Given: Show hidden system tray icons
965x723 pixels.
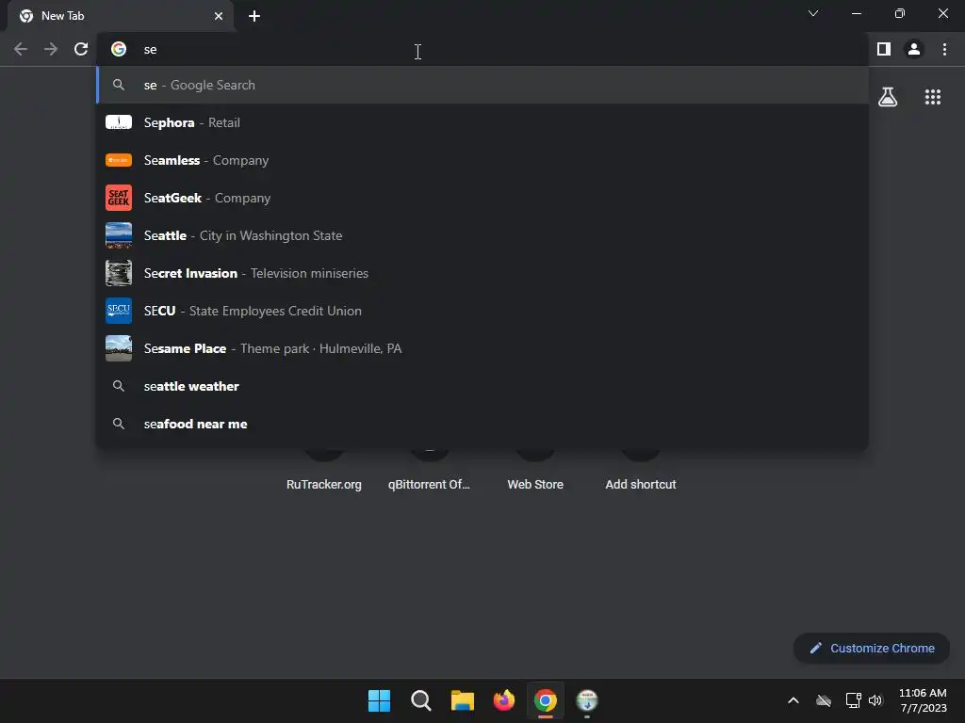Looking at the screenshot, I should point(793,700).
